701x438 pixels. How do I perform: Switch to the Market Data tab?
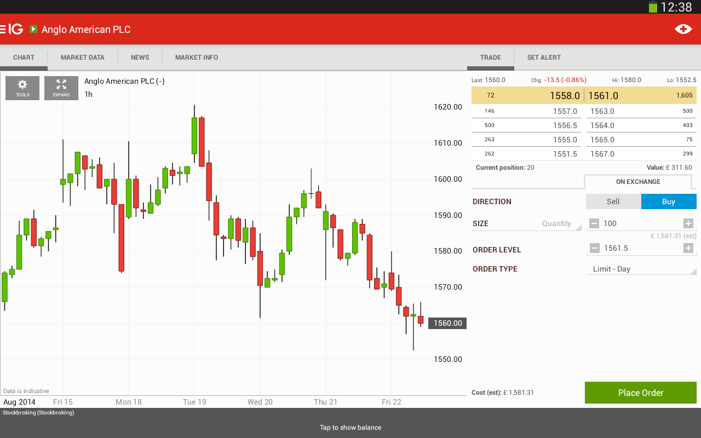pyautogui.click(x=82, y=57)
